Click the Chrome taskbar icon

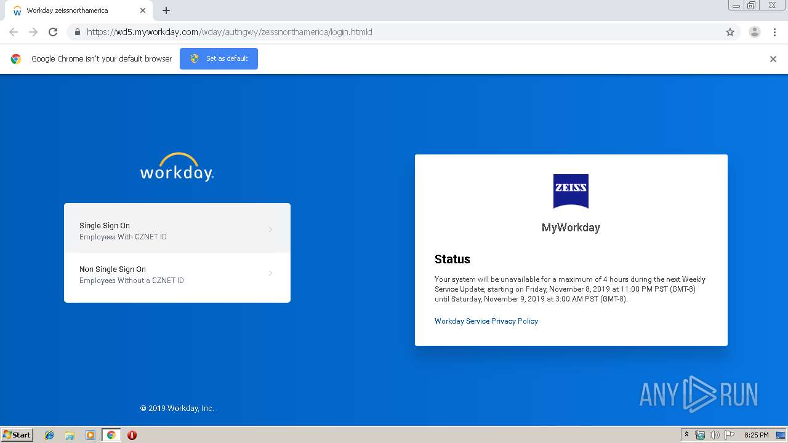[111, 435]
